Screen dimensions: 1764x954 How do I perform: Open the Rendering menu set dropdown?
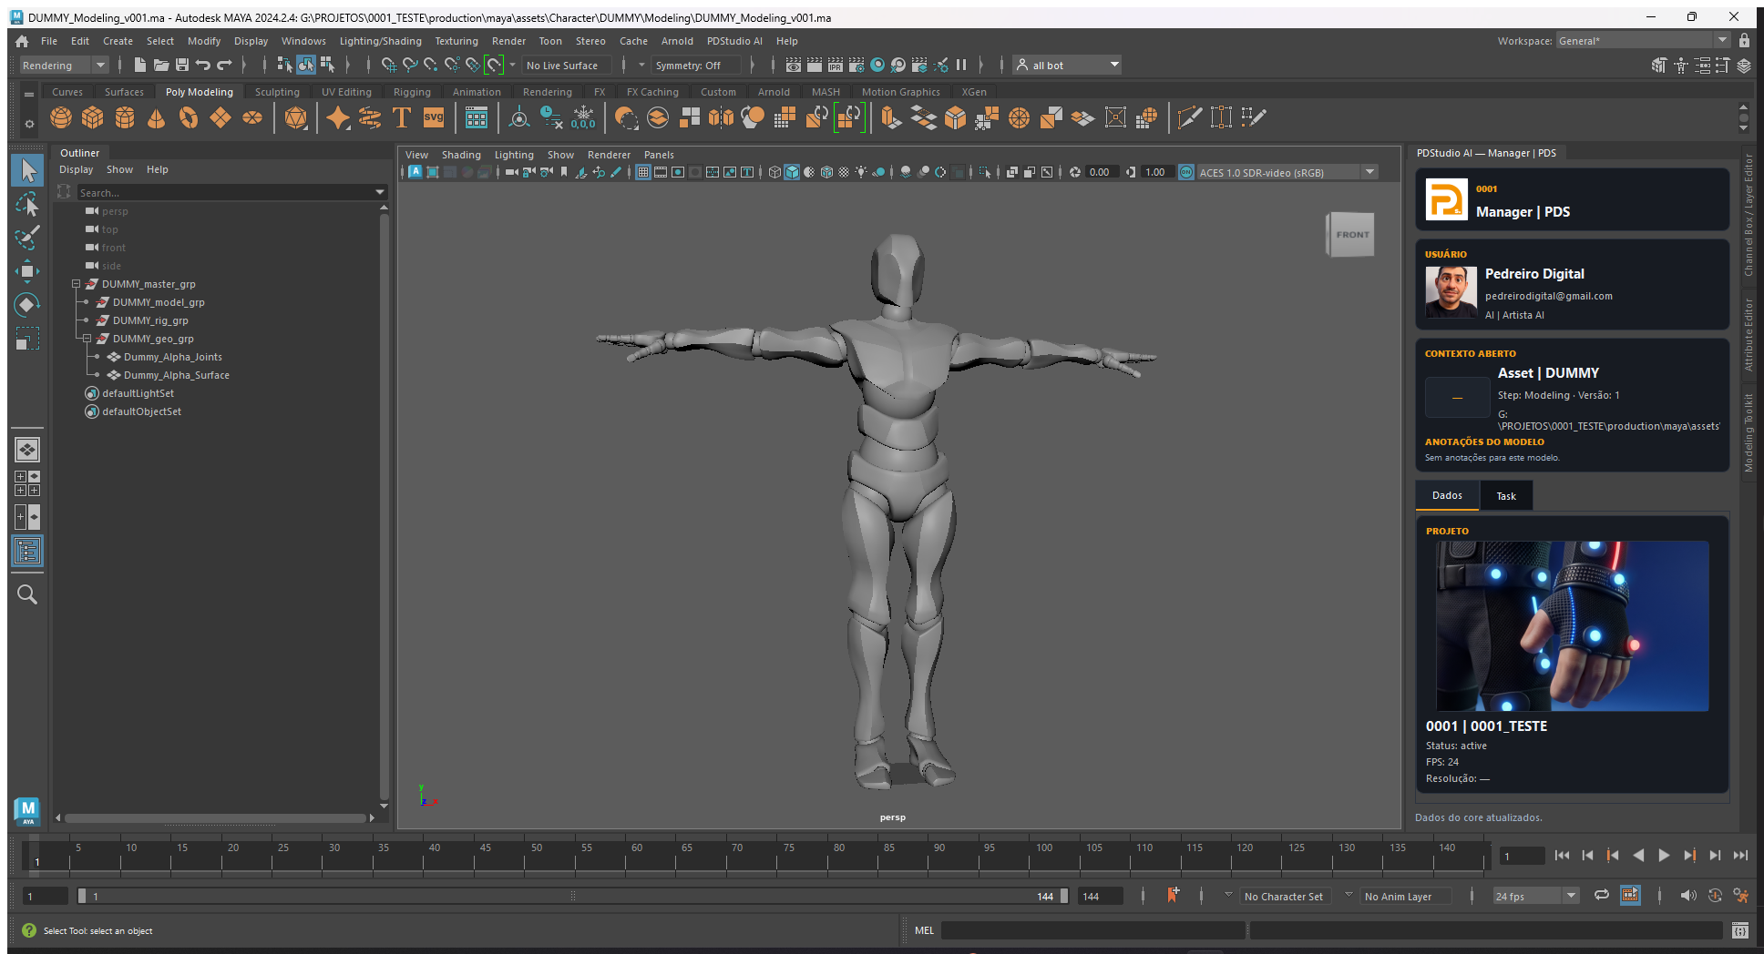coord(64,66)
